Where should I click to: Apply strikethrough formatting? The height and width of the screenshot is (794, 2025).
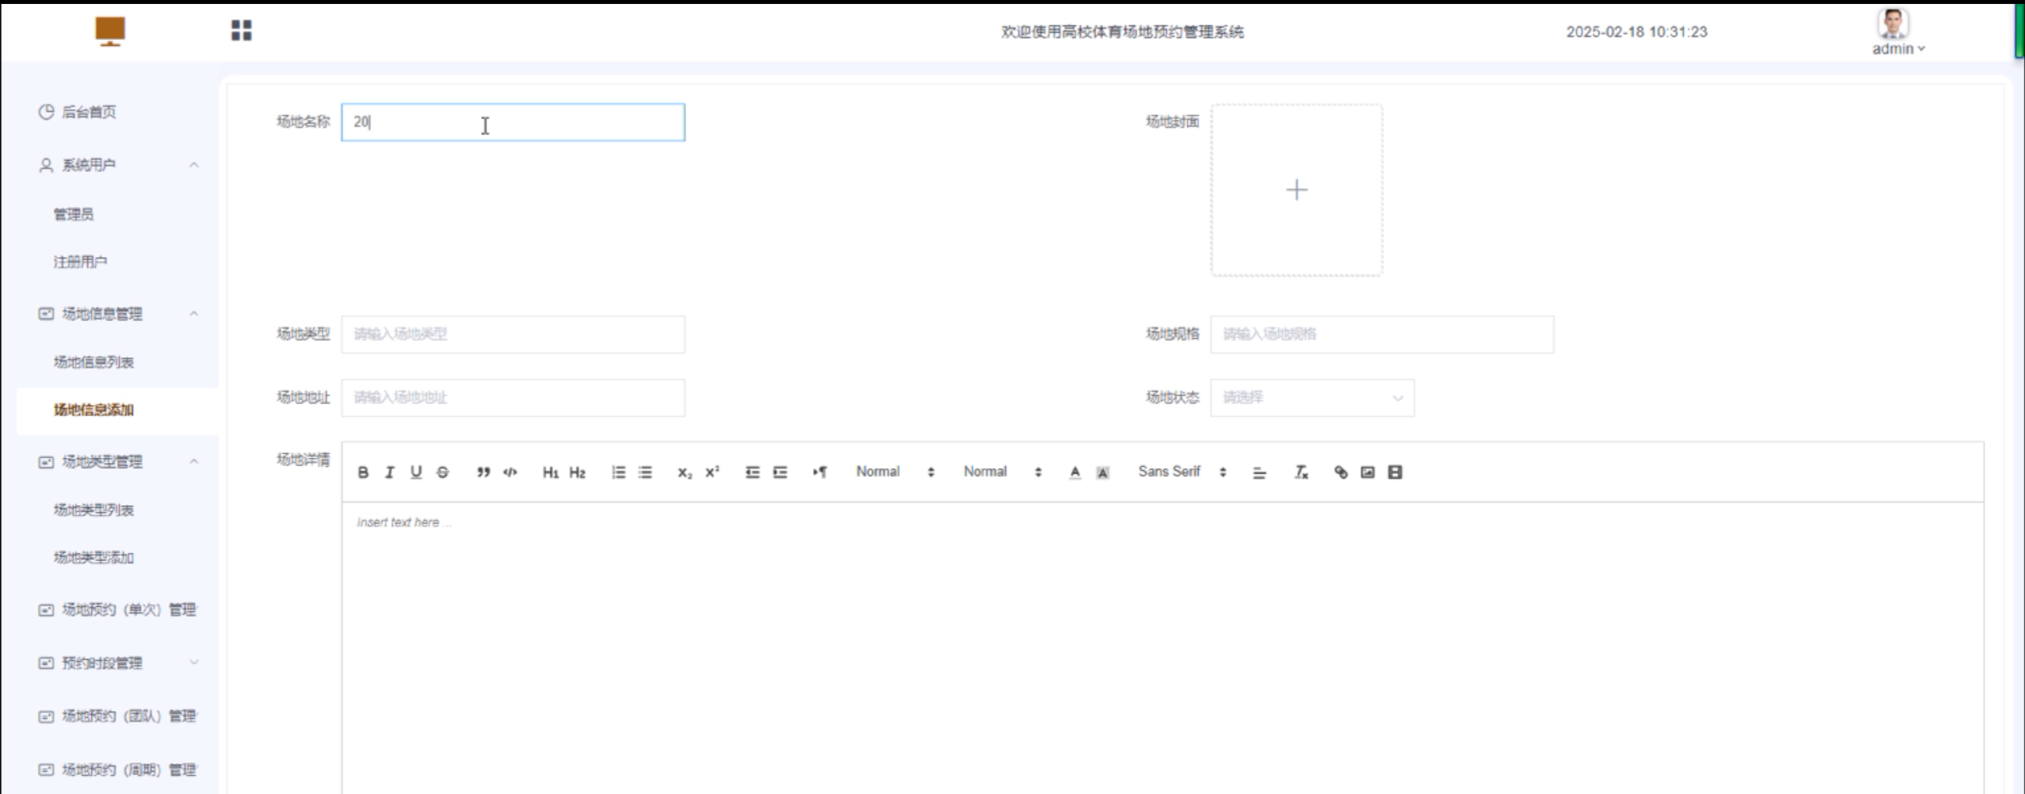tap(442, 472)
